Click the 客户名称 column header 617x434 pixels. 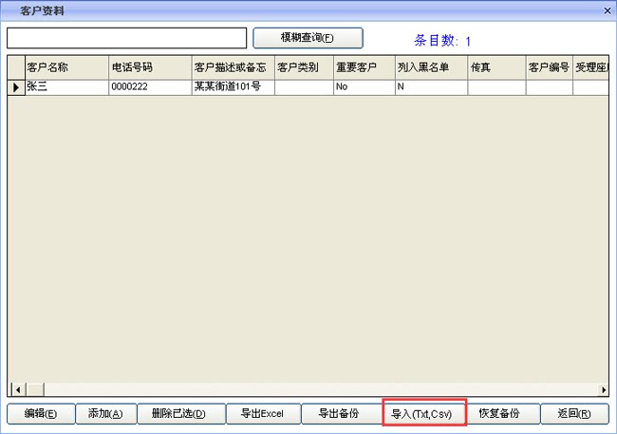(x=66, y=67)
